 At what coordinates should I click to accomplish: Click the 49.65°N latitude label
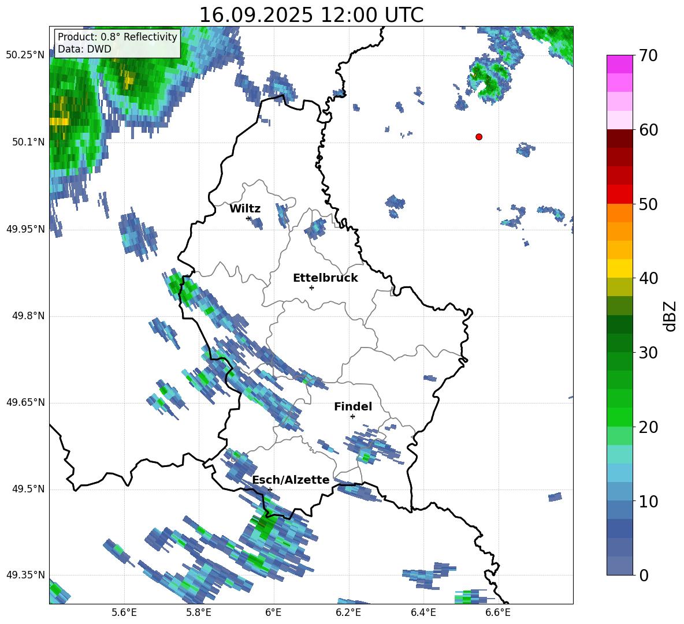25,402
